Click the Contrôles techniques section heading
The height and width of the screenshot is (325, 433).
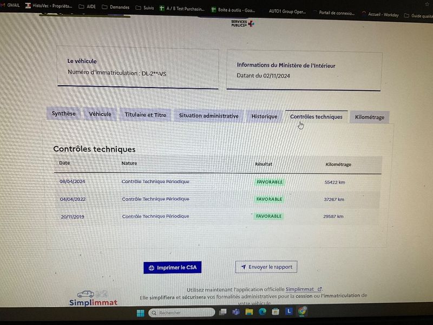[94, 149]
